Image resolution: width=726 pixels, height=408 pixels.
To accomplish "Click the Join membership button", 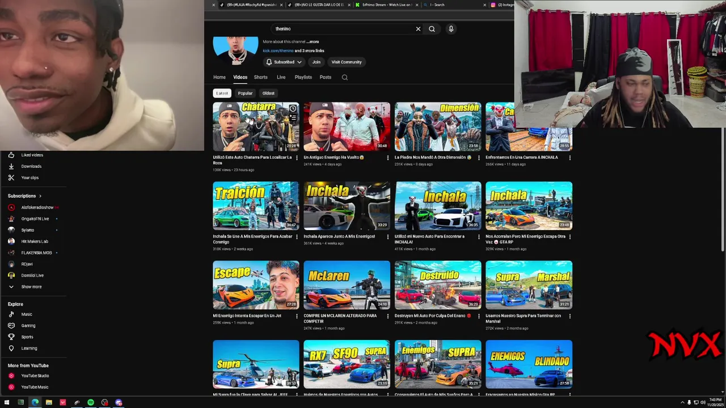I will [x=316, y=62].
